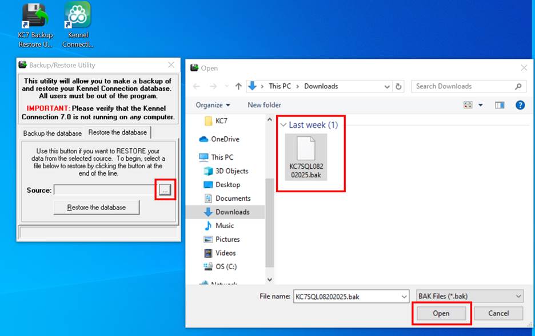This screenshot has height=336, width=535.
Task: Expand the BAK Files file type dropdown
Action: [x=518, y=296]
